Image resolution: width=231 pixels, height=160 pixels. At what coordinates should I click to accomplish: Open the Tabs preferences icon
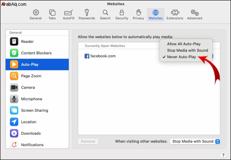click(52, 12)
